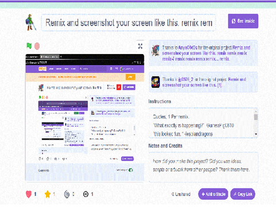The image size is (276, 207).
Task: Click the line mentioning GuineaPig0810
Action: [x=193, y=125]
